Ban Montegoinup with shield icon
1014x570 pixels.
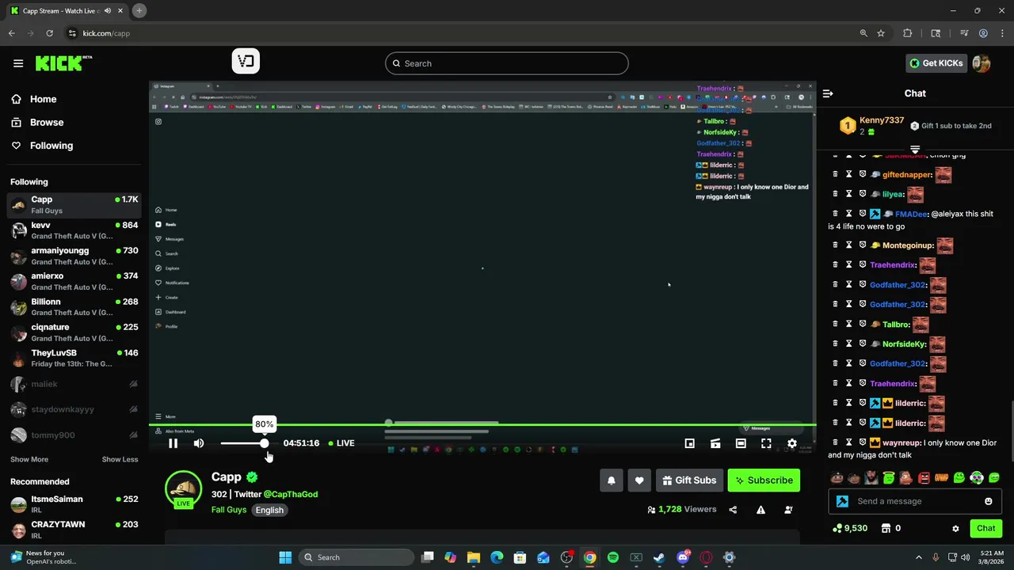(x=863, y=245)
